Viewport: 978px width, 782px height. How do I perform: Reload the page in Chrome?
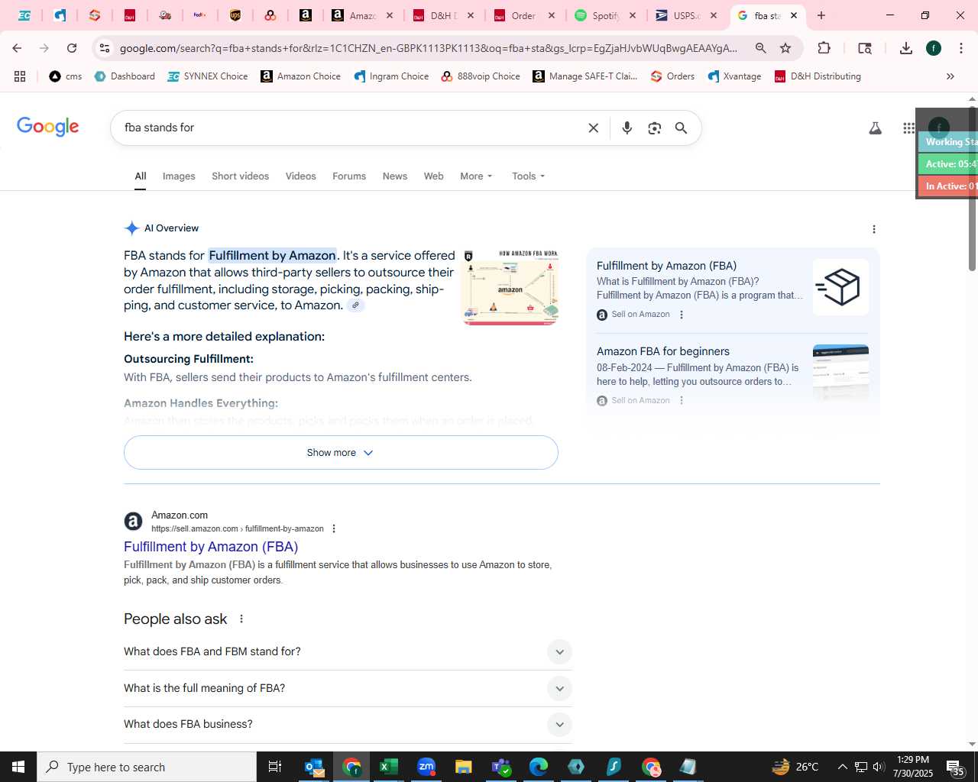click(72, 48)
